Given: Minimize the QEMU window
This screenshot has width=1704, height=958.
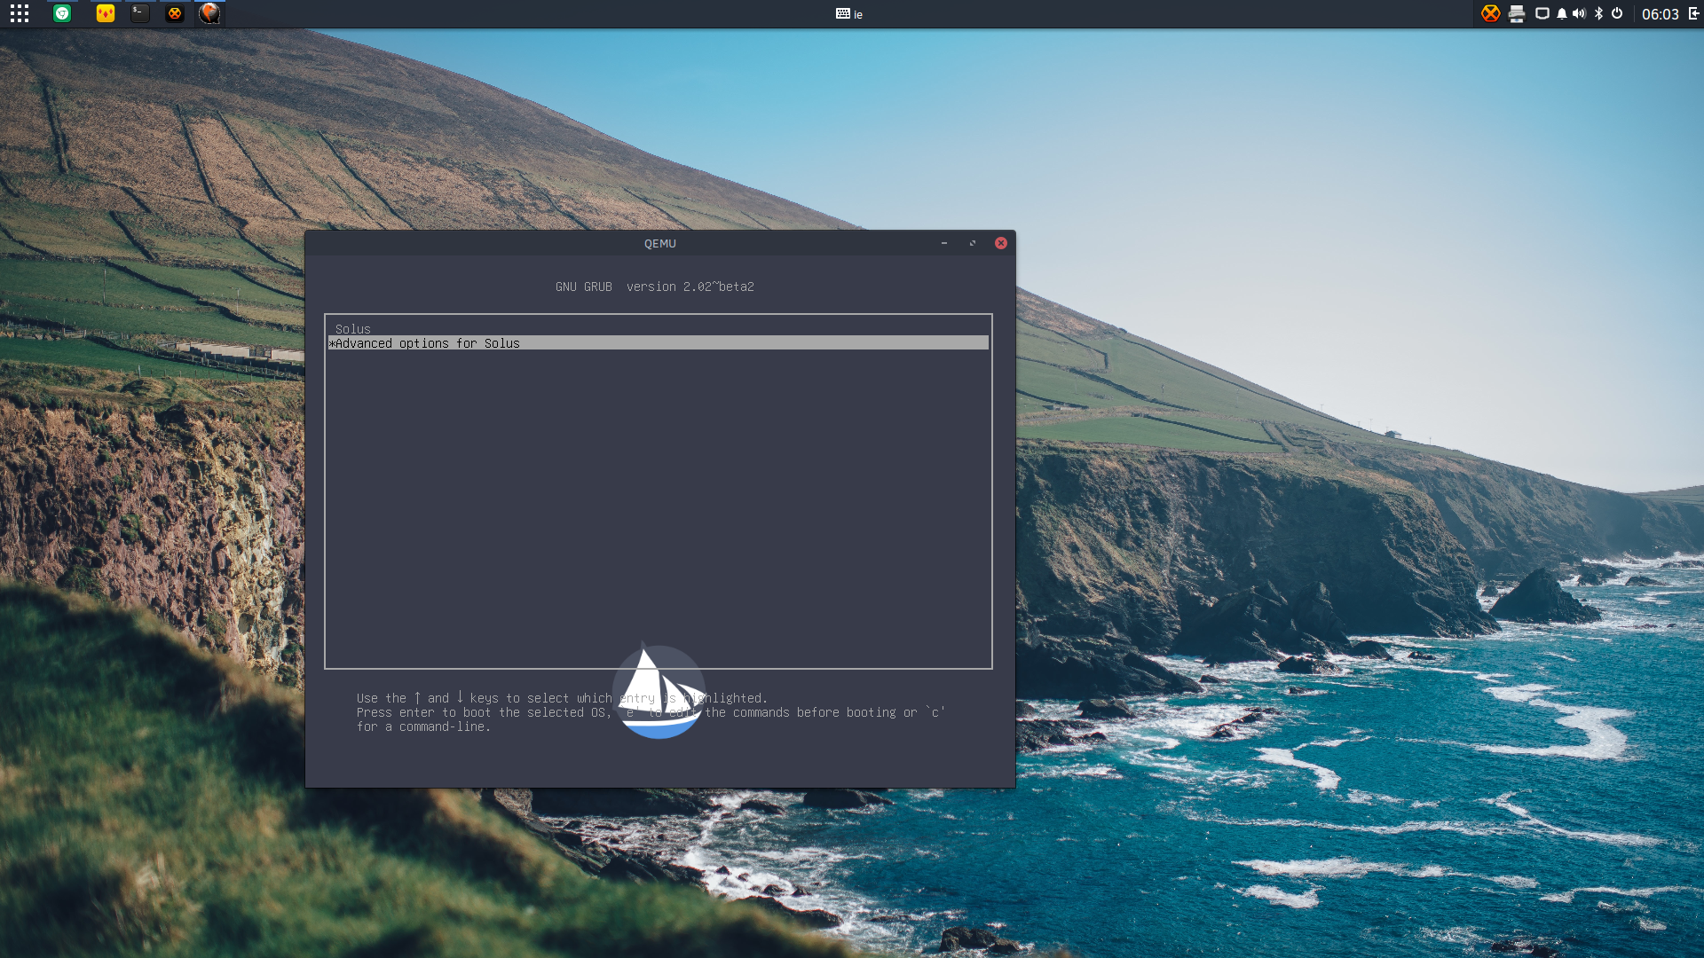Looking at the screenshot, I should [944, 243].
